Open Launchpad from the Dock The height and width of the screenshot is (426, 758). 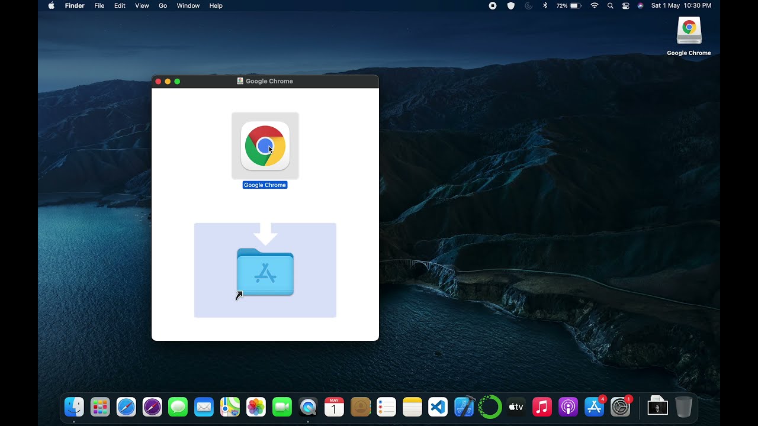(x=100, y=406)
